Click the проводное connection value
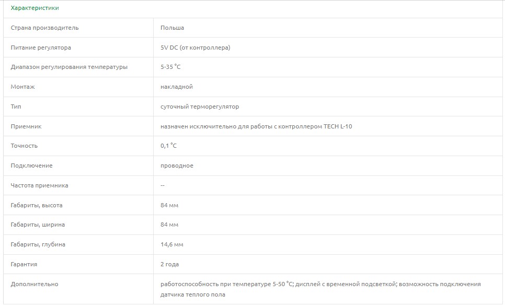Viewport: 505px width, 307px height. (177, 166)
